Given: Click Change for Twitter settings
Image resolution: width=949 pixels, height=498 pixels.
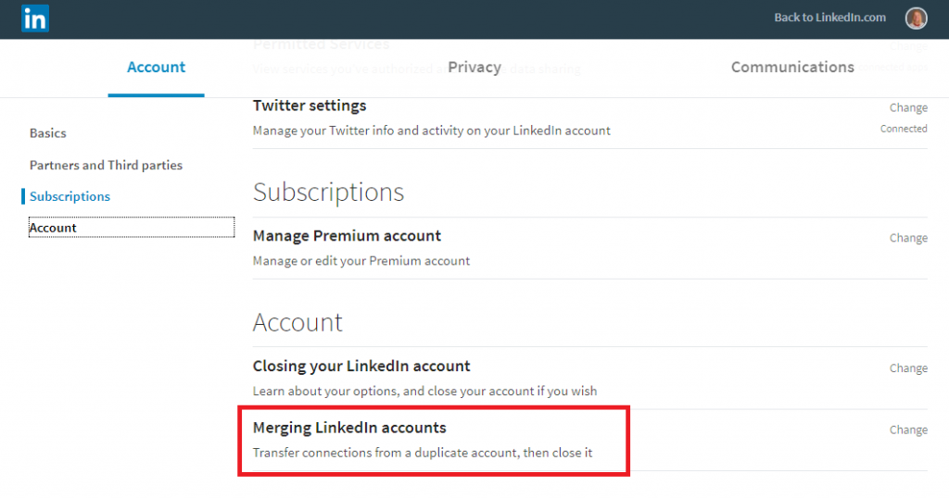Looking at the screenshot, I should pyautogui.click(x=908, y=108).
